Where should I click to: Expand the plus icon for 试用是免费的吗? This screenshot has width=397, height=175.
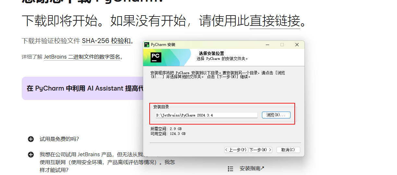tap(31, 139)
